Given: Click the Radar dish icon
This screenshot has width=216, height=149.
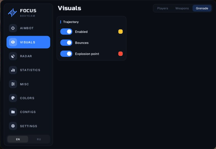Looking at the screenshot, I should (x=13, y=56).
